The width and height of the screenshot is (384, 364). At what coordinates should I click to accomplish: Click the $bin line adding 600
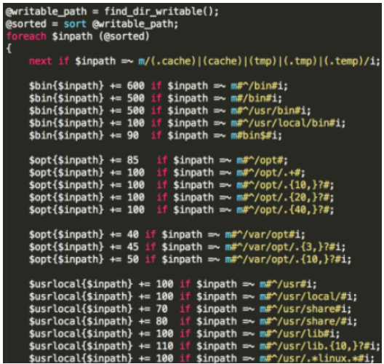[x=159, y=86]
